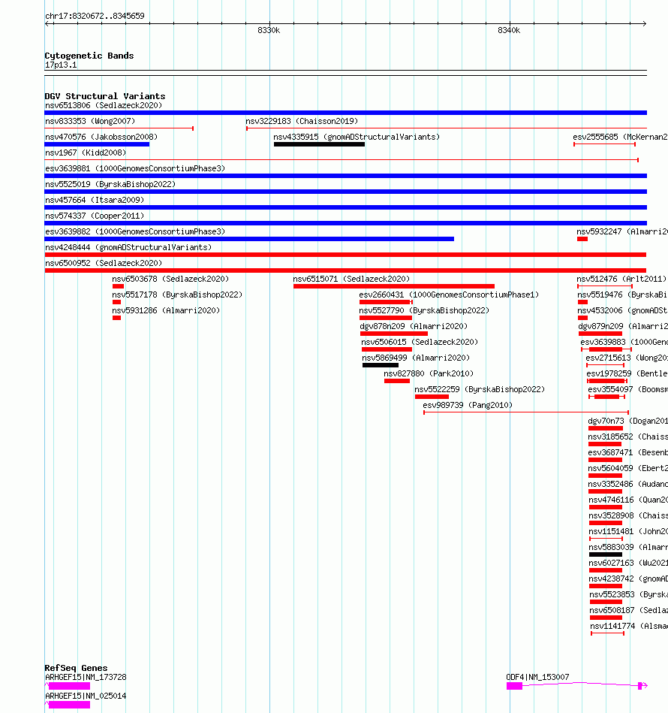Viewport: 668px width, 713px height.
Task: Open the nsv3229183 (Chaisson2019) variant
Action: (302, 122)
